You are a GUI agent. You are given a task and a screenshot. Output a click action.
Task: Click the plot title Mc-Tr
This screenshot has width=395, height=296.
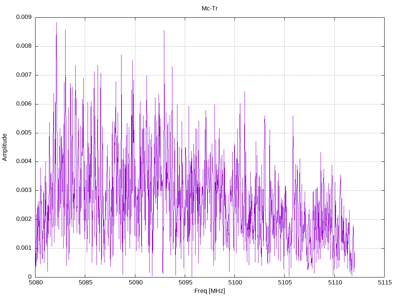pyautogui.click(x=209, y=8)
